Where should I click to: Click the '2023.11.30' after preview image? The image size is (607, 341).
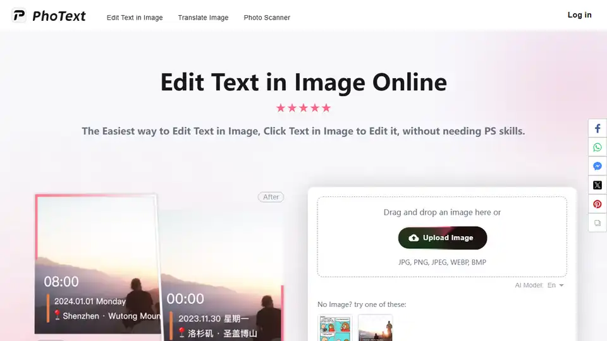tap(222, 275)
